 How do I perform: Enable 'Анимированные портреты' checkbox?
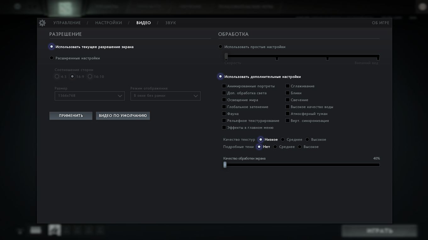[224, 86]
